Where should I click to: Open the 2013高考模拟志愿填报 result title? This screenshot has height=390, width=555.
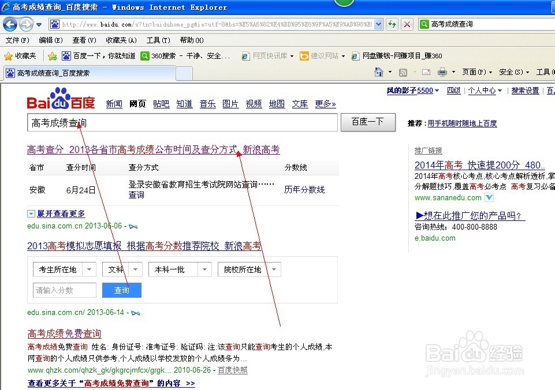[144, 246]
